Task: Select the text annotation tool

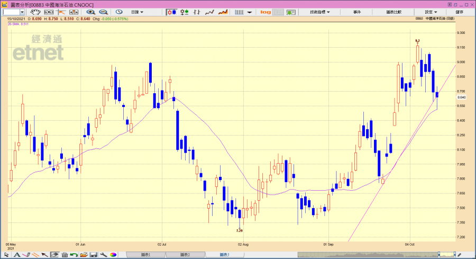Action: [x=17, y=255]
